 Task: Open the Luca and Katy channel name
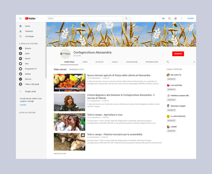pyautogui.click(x=176, y=85)
